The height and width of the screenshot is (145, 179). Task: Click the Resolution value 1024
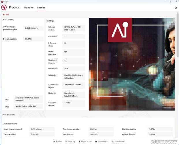click(x=74, y=68)
